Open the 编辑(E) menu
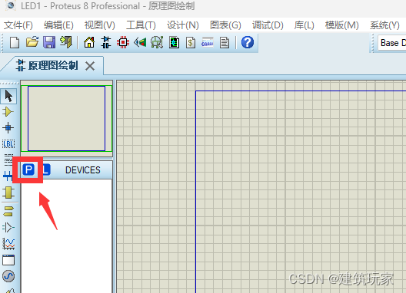406x293 pixels. (58, 25)
